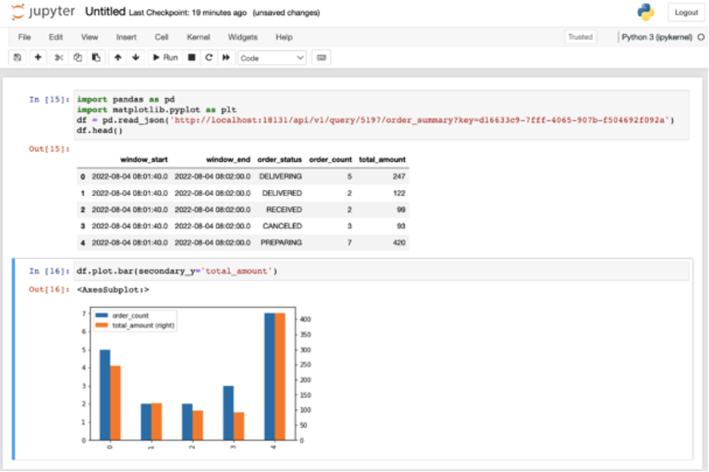Copy selected cells icon
Image resolution: width=709 pixels, height=472 pixels.
click(x=78, y=57)
